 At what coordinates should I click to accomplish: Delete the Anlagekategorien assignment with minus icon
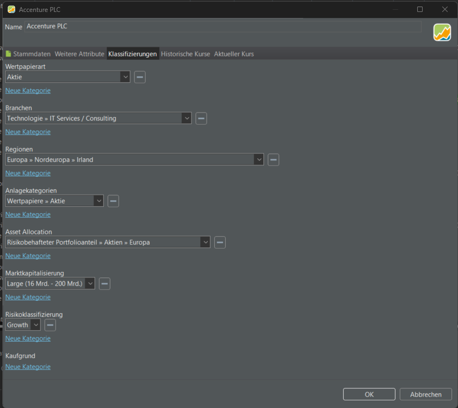click(113, 201)
